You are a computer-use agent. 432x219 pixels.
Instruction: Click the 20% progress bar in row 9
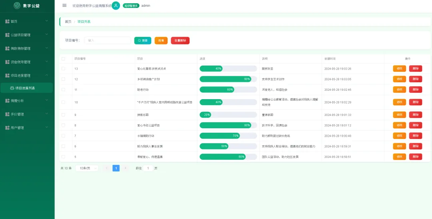[x=228, y=115]
